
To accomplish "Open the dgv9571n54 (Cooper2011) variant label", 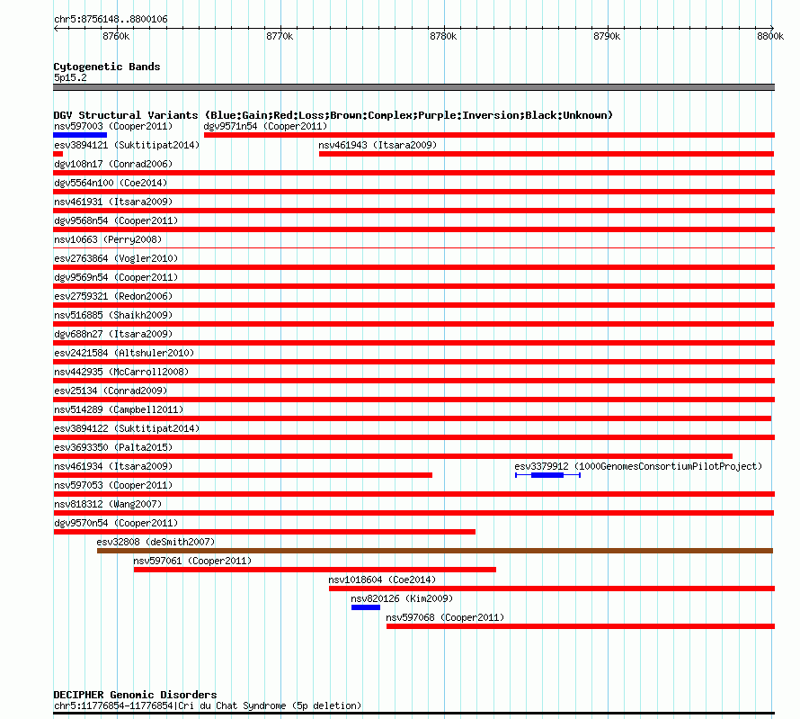I will pos(265,126).
